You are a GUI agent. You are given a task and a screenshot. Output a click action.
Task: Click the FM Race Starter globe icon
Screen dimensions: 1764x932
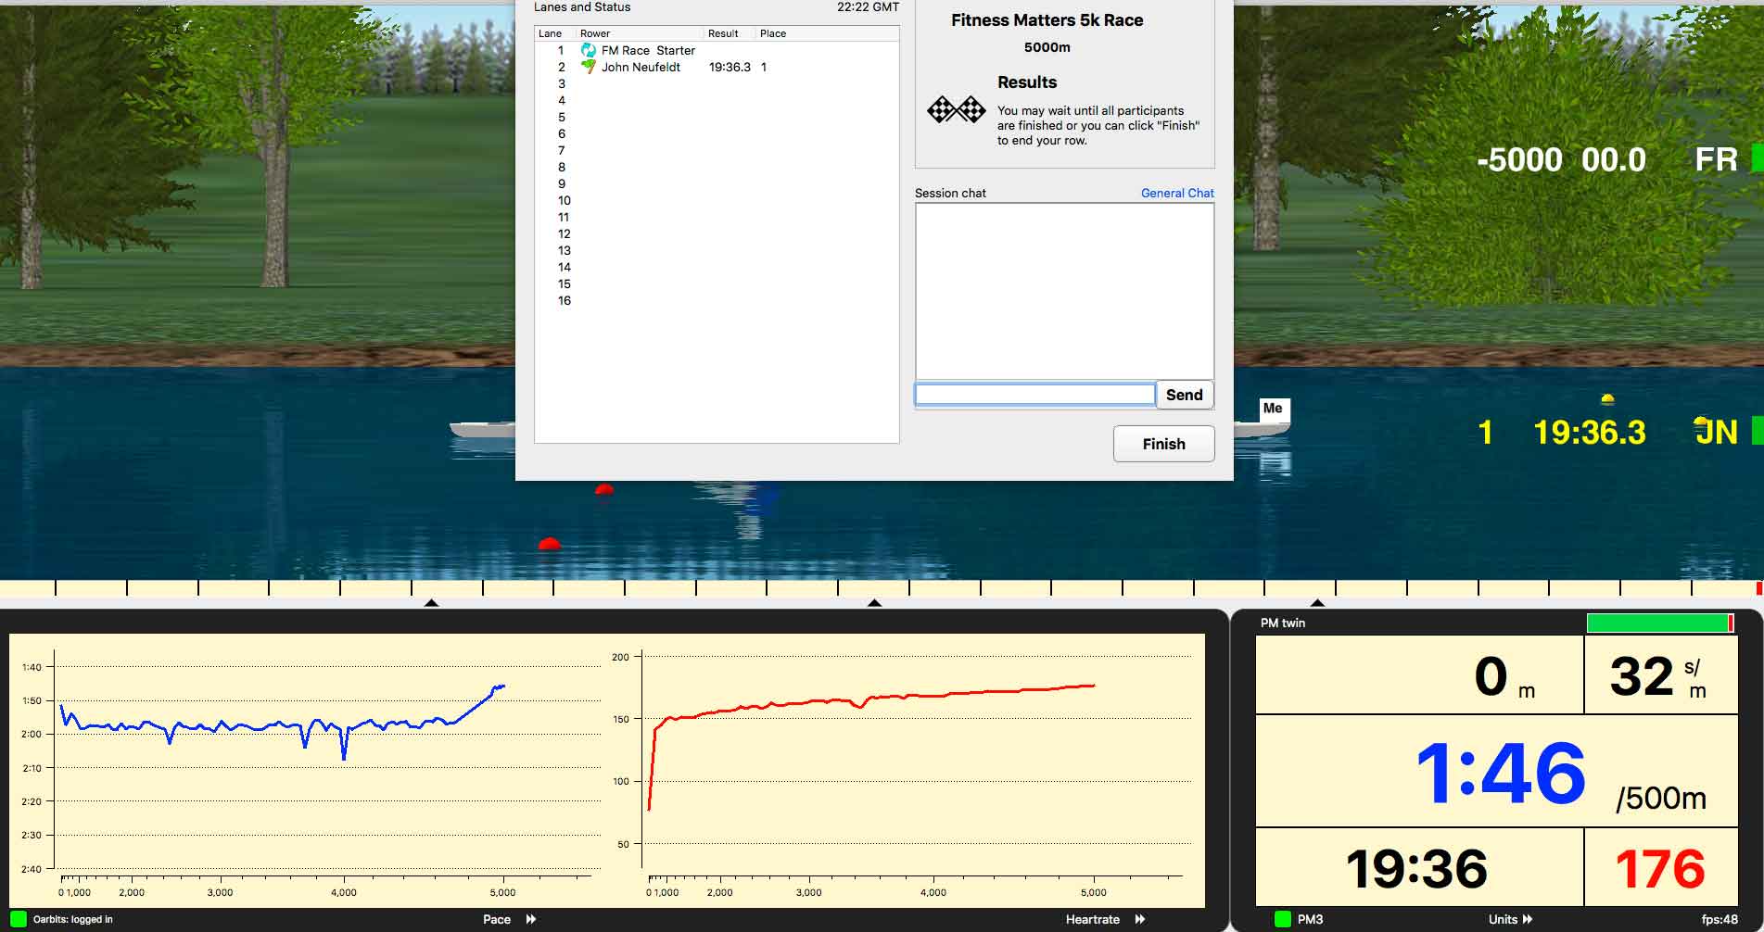coord(588,50)
